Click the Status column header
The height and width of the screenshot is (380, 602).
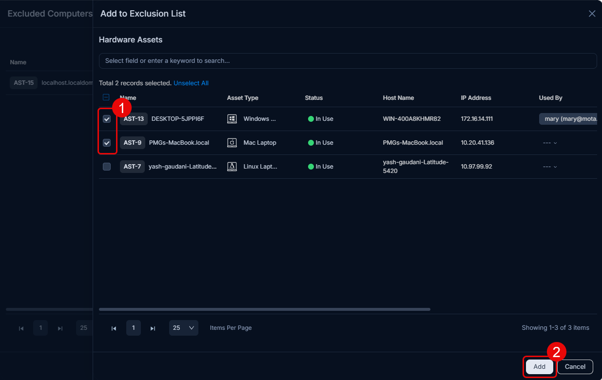pyautogui.click(x=314, y=98)
